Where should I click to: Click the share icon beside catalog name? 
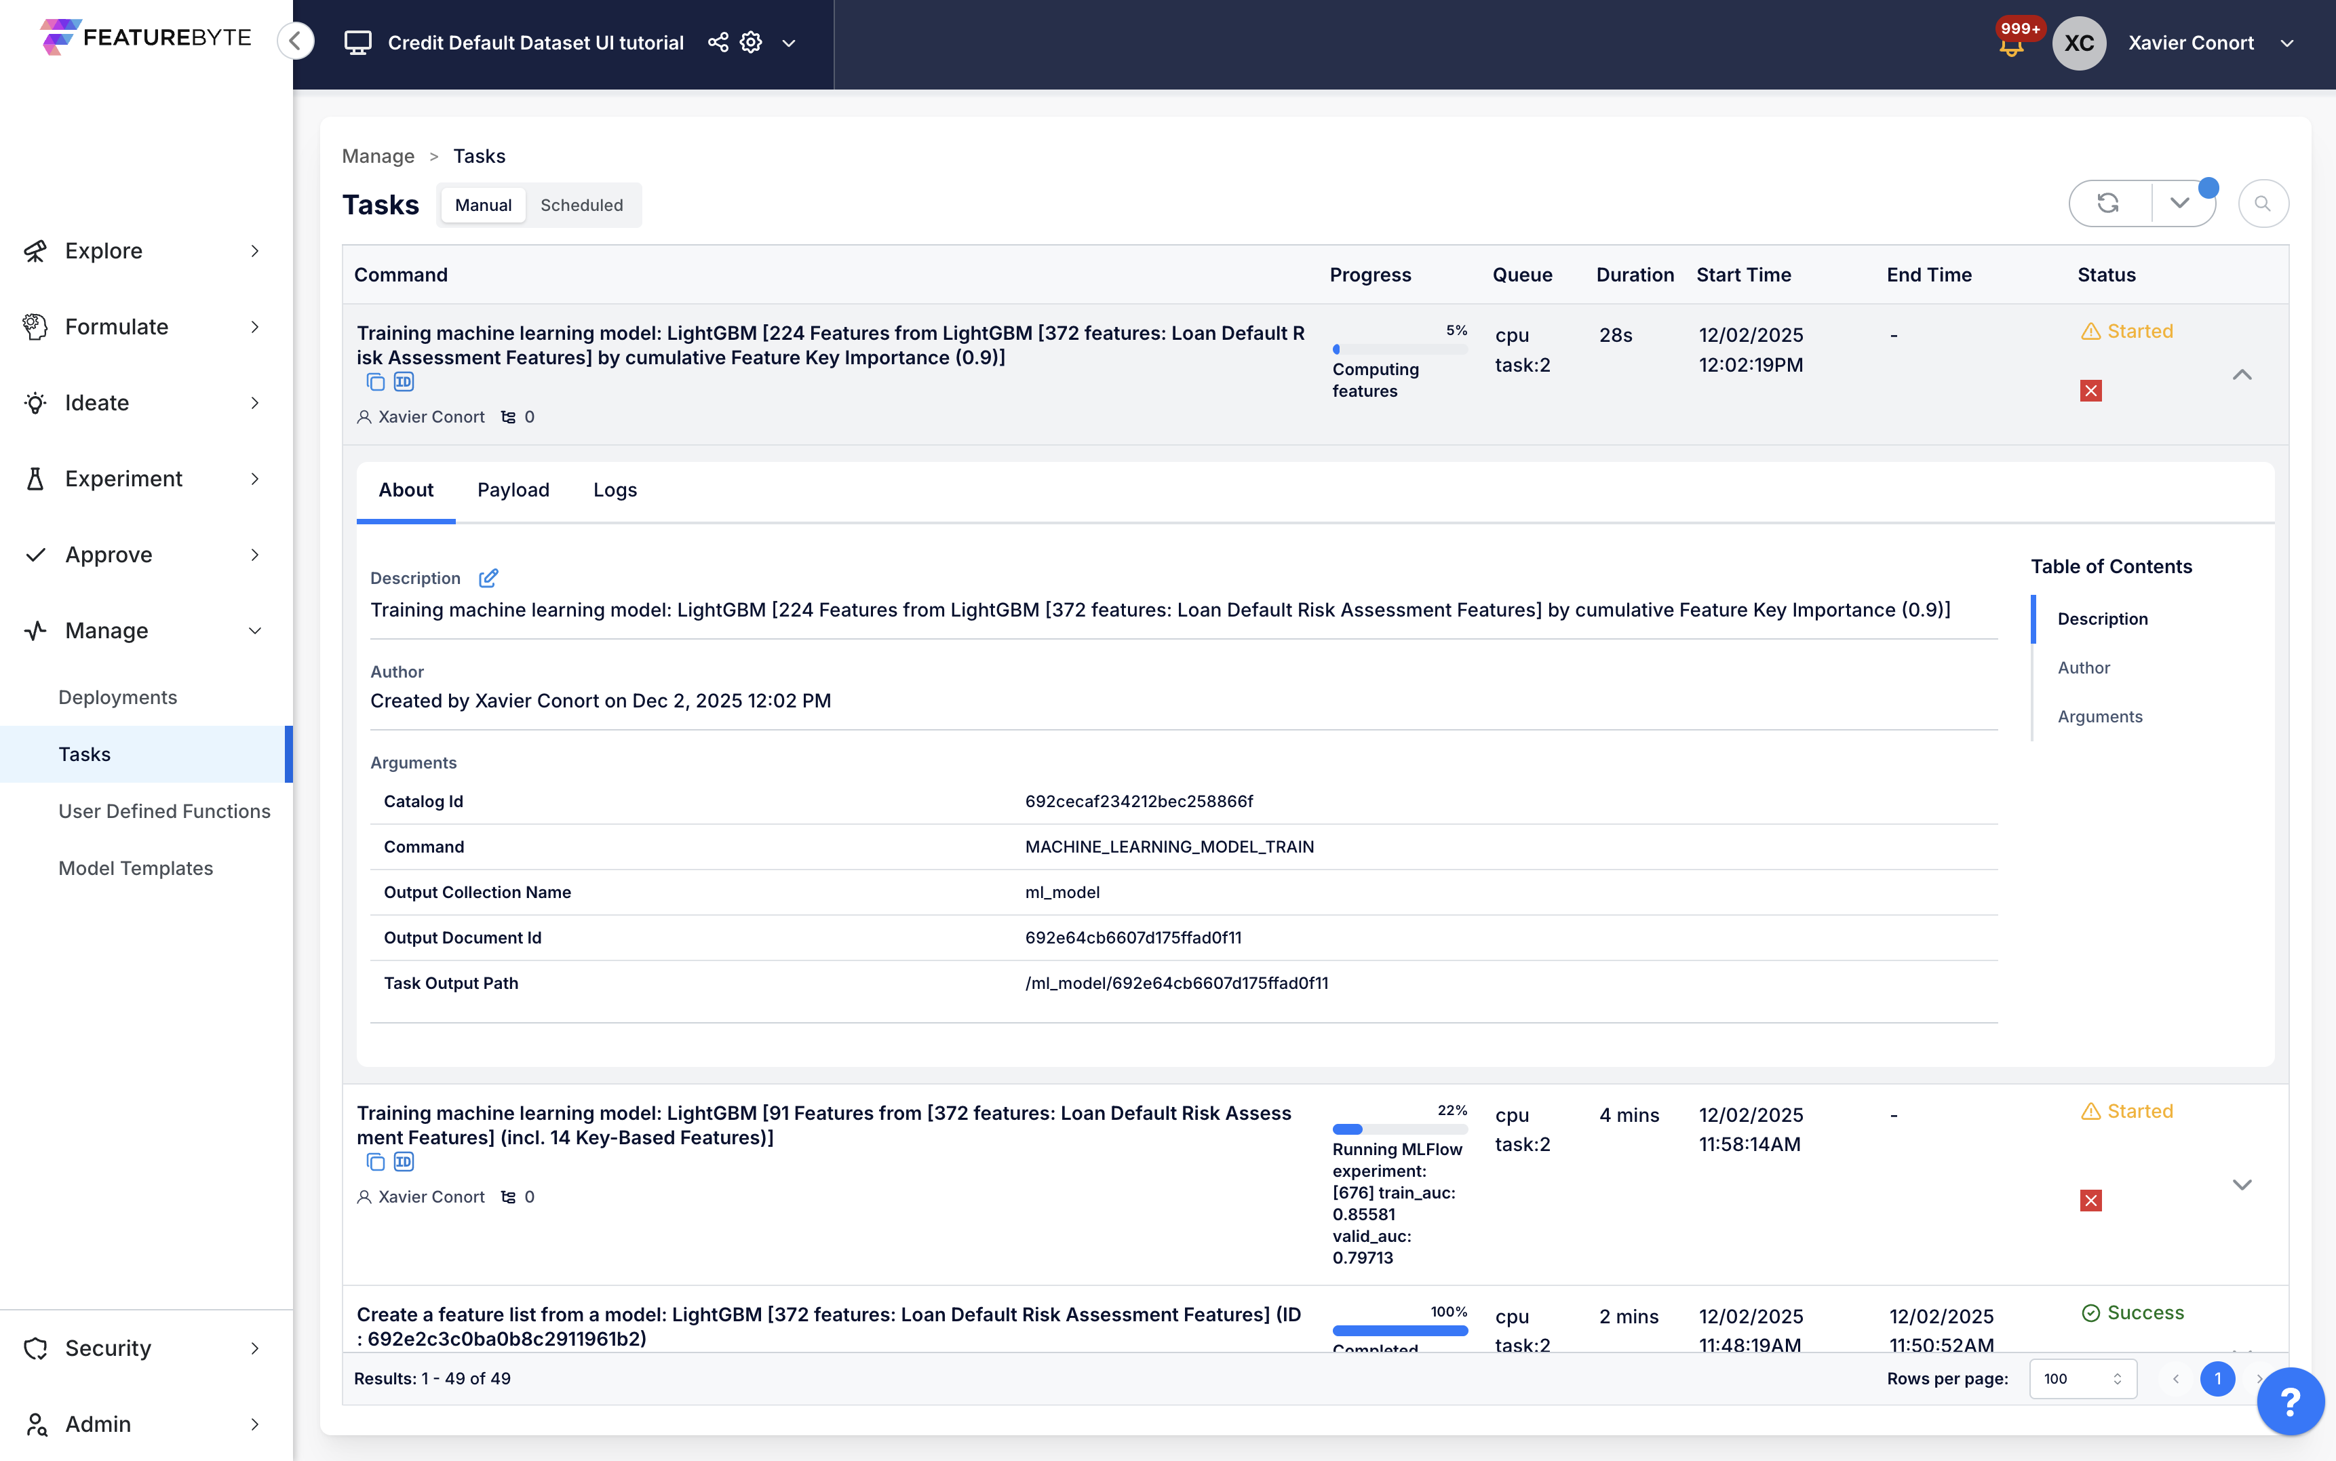click(x=718, y=43)
